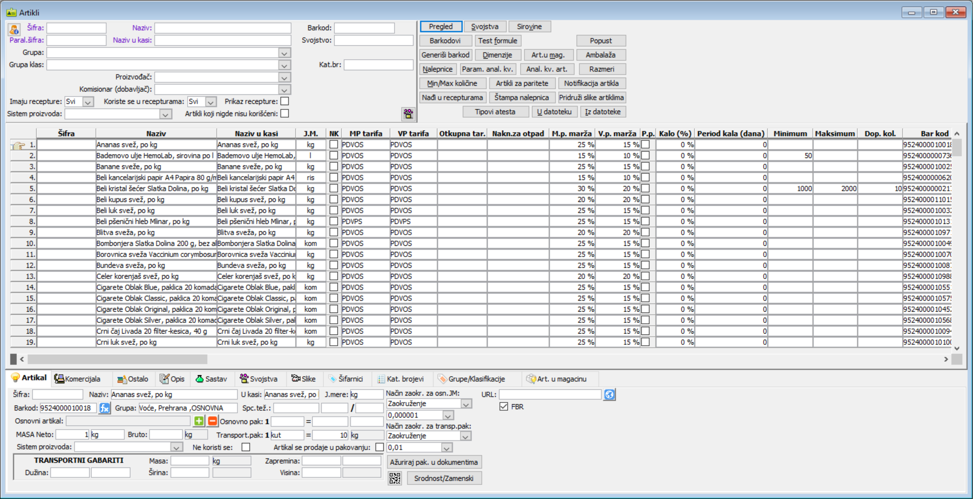Open the Opis tab
Image resolution: width=973 pixels, height=499 pixels.
(172, 379)
